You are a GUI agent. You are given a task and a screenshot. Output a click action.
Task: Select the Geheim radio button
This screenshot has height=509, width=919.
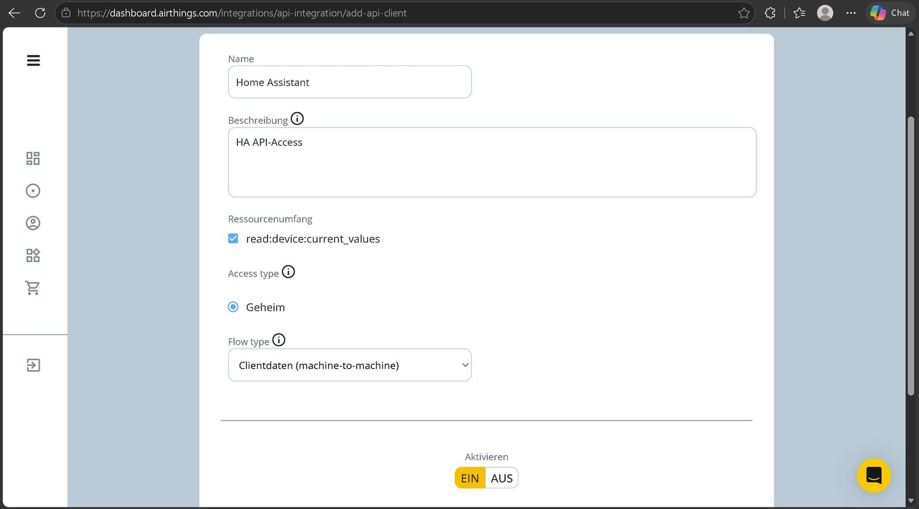[233, 307]
